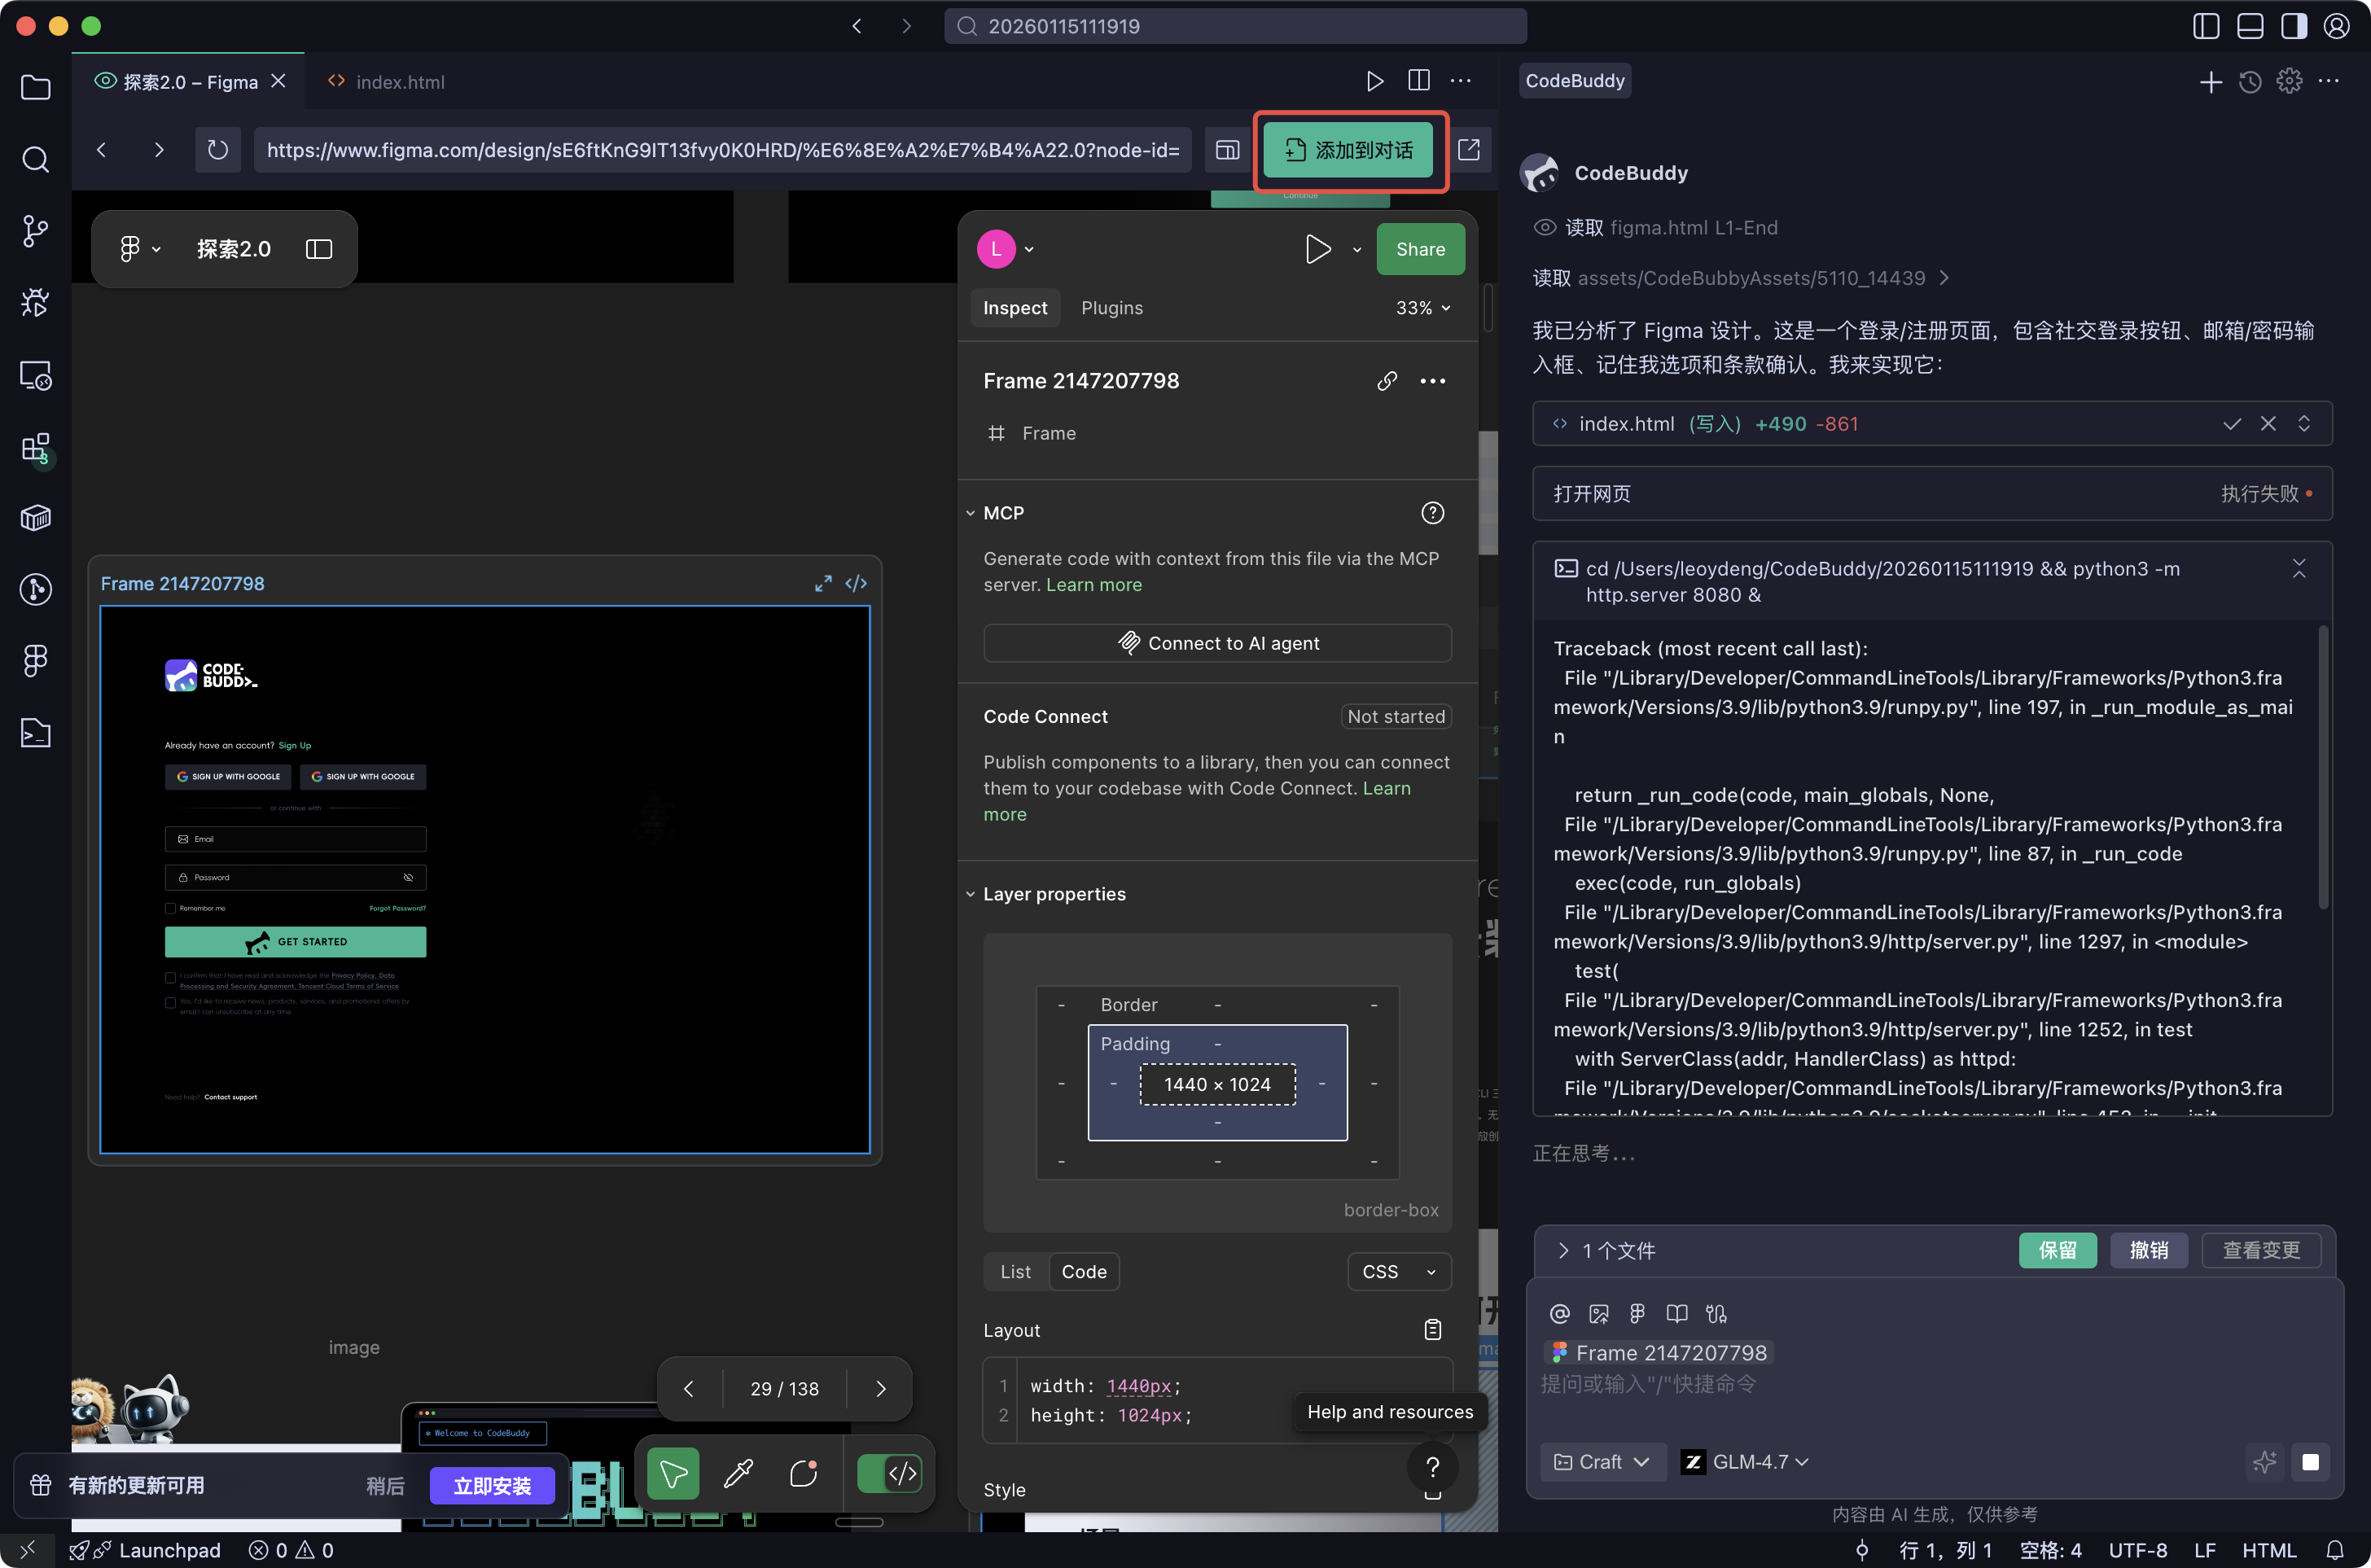Copy link to Frame 2147207798
The image size is (2371, 1568).
coord(1386,381)
